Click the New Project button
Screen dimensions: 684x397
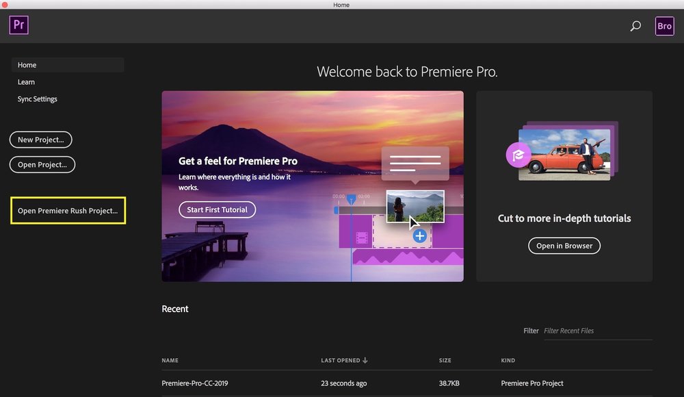40,140
